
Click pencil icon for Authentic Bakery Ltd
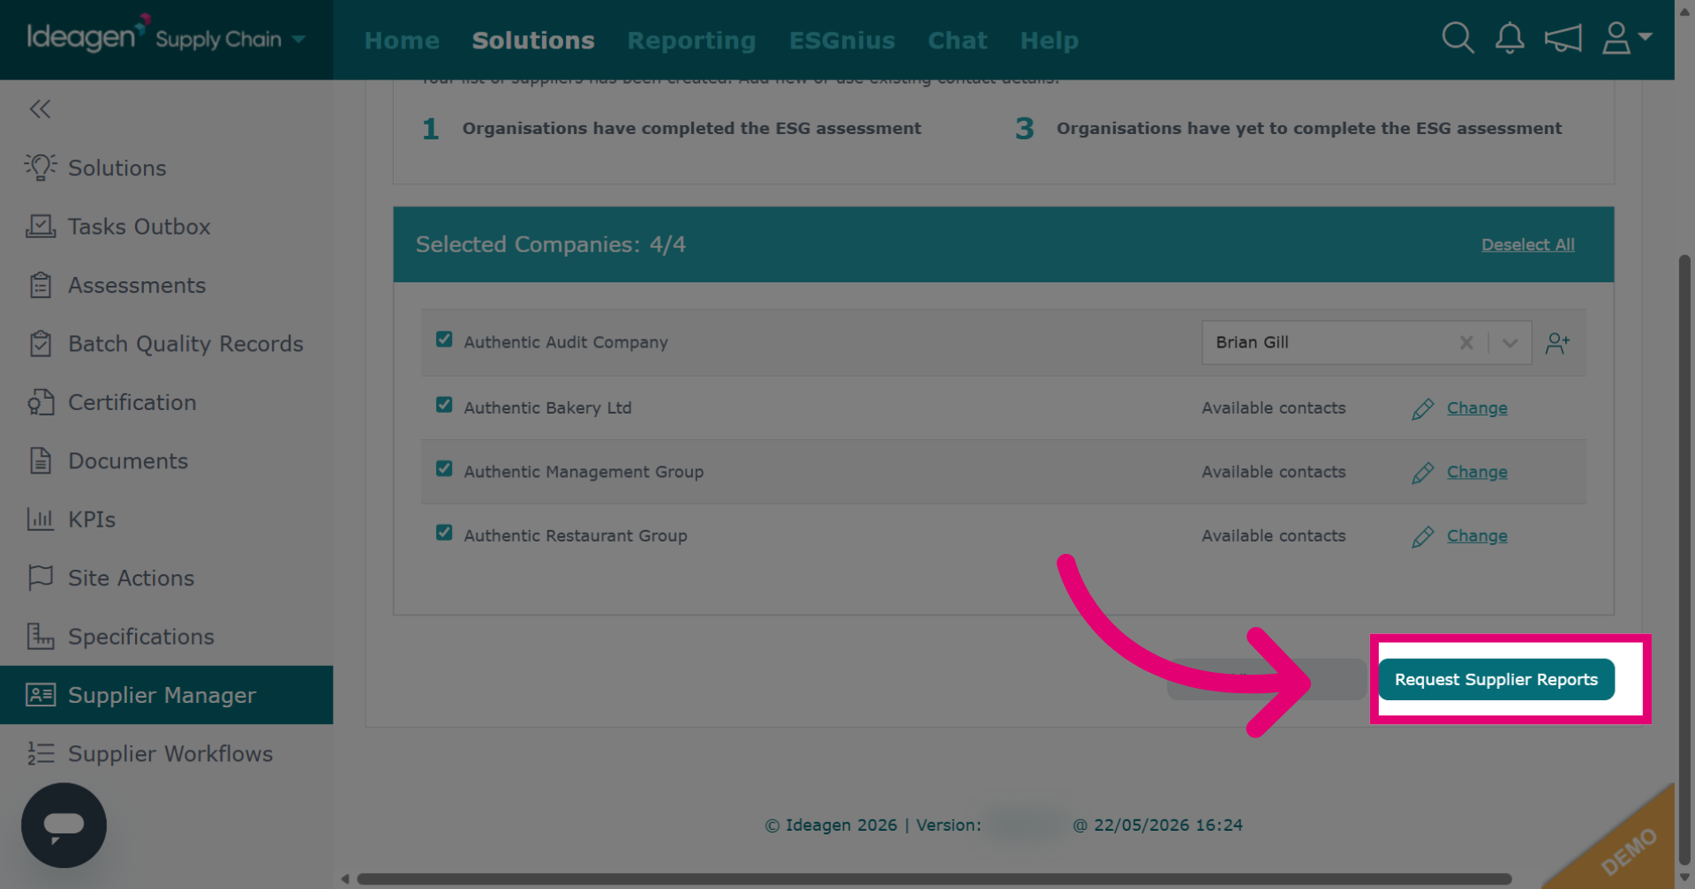tap(1422, 408)
